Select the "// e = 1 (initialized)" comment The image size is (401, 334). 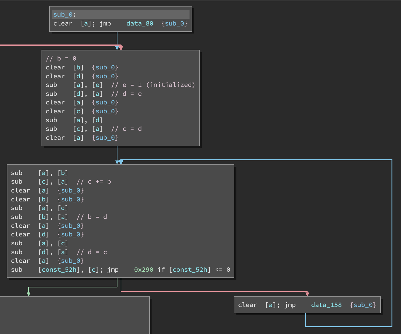[153, 85]
